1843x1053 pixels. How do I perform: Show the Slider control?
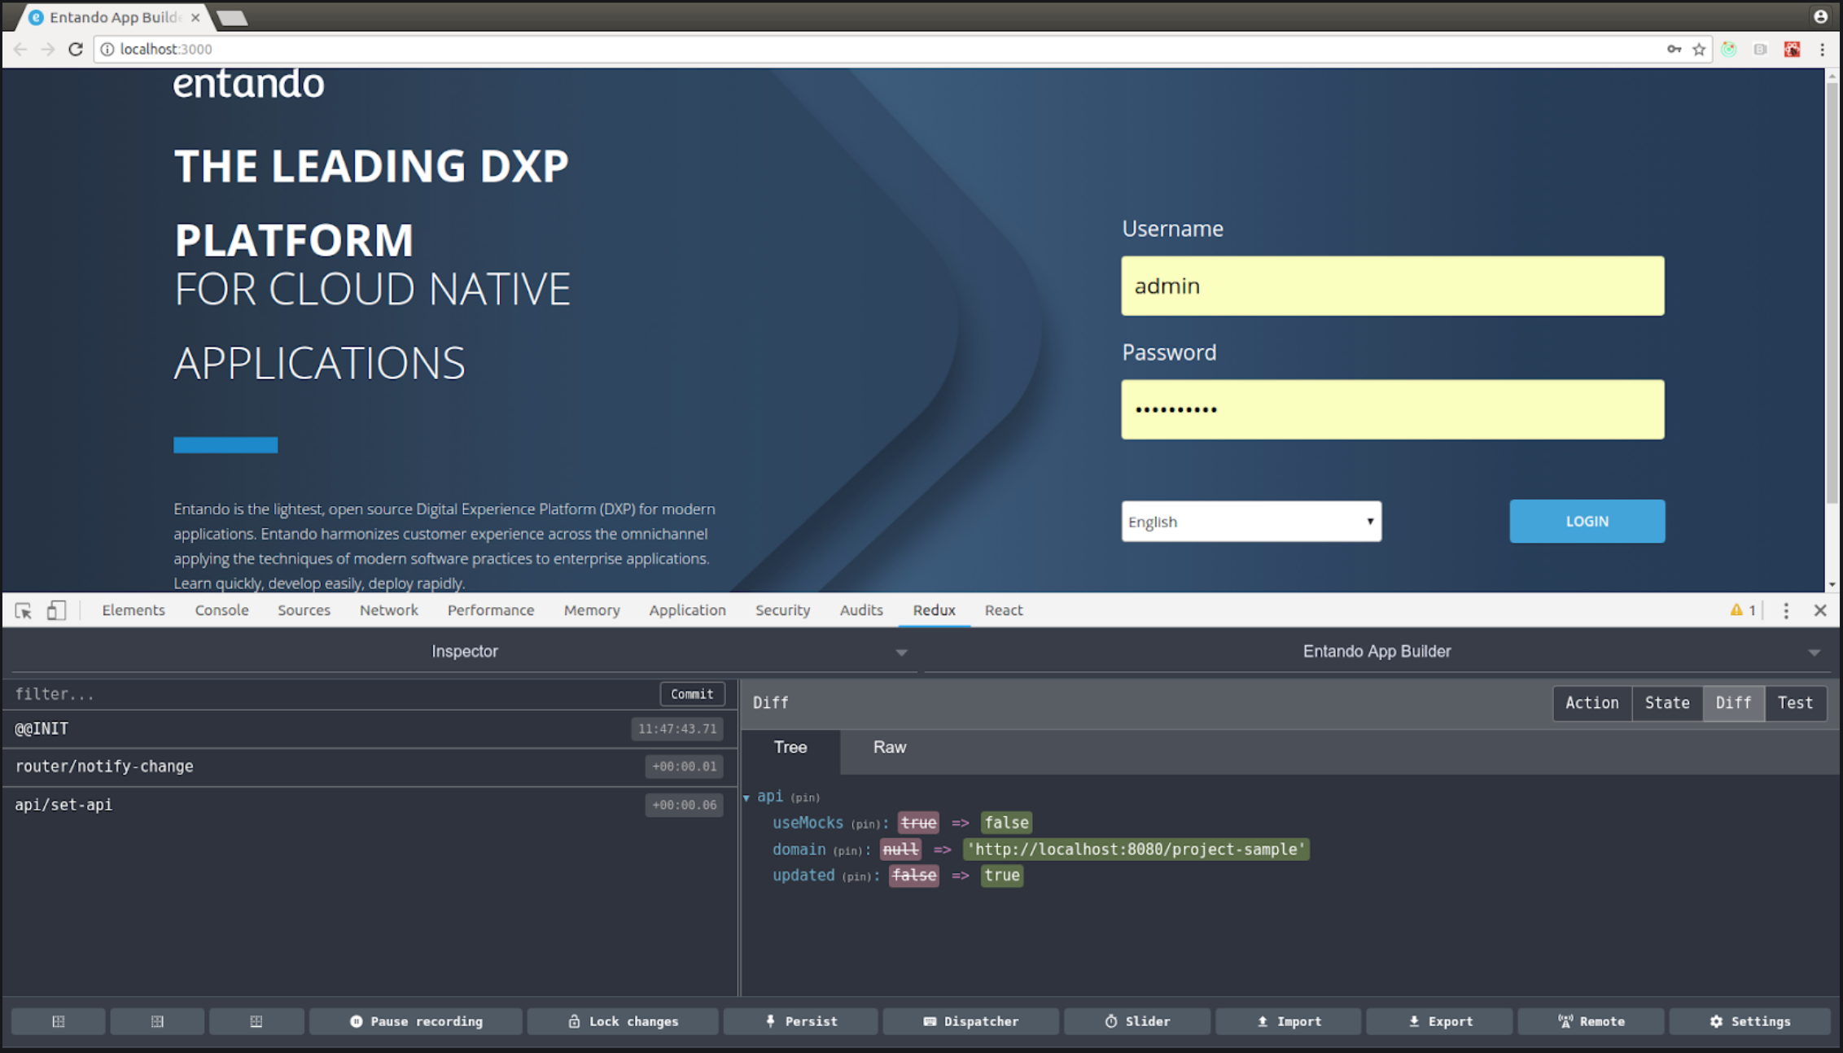point(1137,1021)
